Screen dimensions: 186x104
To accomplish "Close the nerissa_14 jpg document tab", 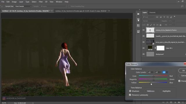I will pyautogui.click(x=109, y=11).
